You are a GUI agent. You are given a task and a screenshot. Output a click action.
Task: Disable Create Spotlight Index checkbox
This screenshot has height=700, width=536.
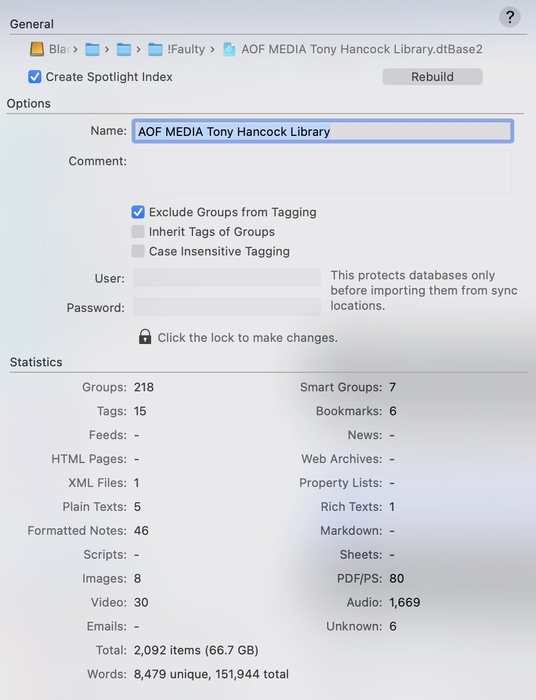35,77
